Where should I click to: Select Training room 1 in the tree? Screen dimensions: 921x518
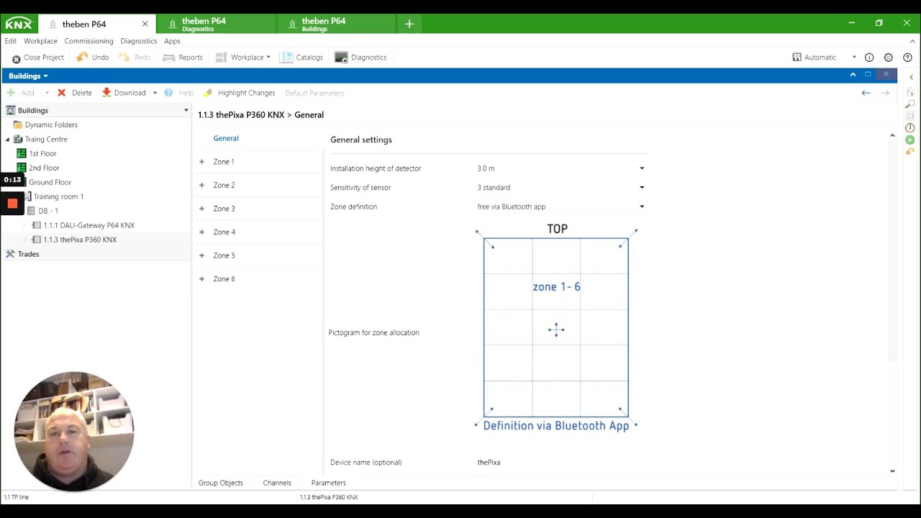click(x=58, y=196)
